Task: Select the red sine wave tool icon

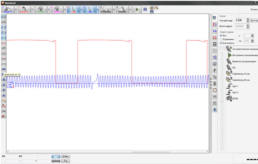Action: click(3, 43)
